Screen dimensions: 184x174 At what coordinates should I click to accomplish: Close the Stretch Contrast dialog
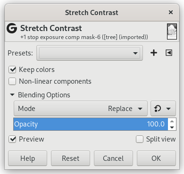(x=171, y=12)
